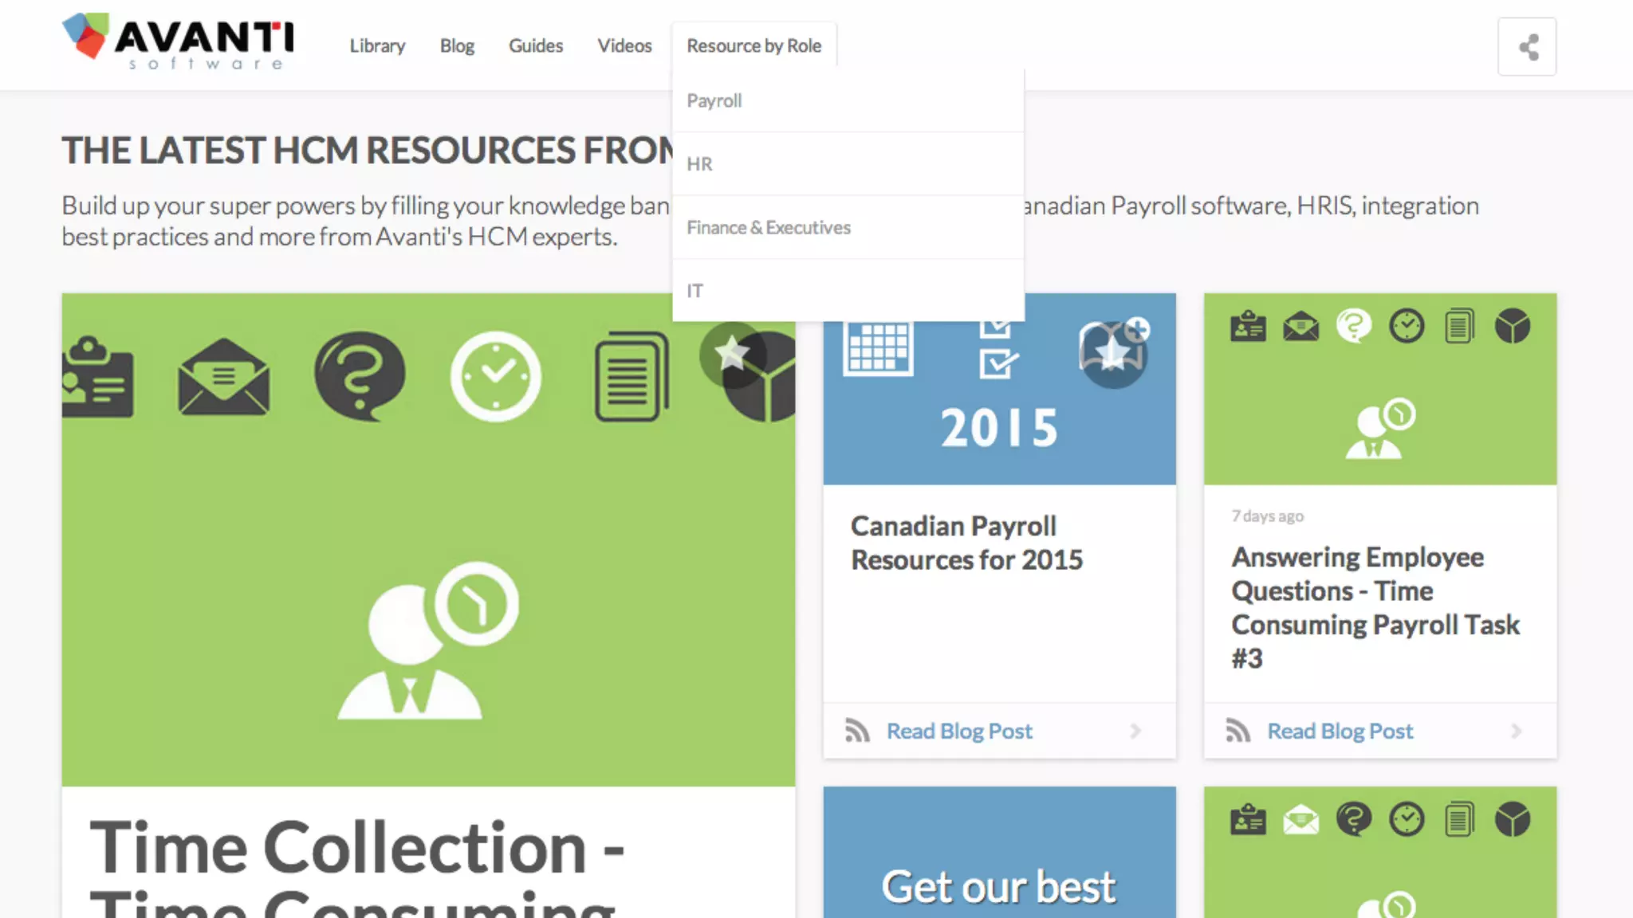This screenshot has height=918, width=1633.
Task: Click arrow chevron on Canadian Payroll card
Action: tap(1136, 731)
